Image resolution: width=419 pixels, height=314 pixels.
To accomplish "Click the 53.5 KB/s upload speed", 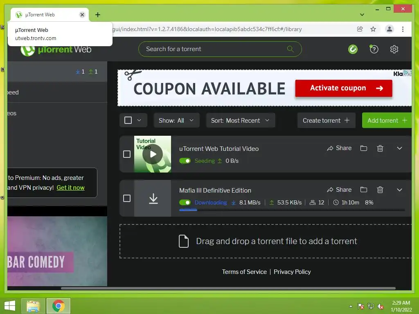I will 289,202.
